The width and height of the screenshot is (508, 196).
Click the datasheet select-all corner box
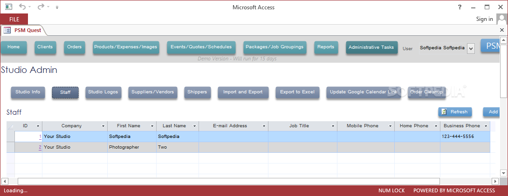pos(10,126)
